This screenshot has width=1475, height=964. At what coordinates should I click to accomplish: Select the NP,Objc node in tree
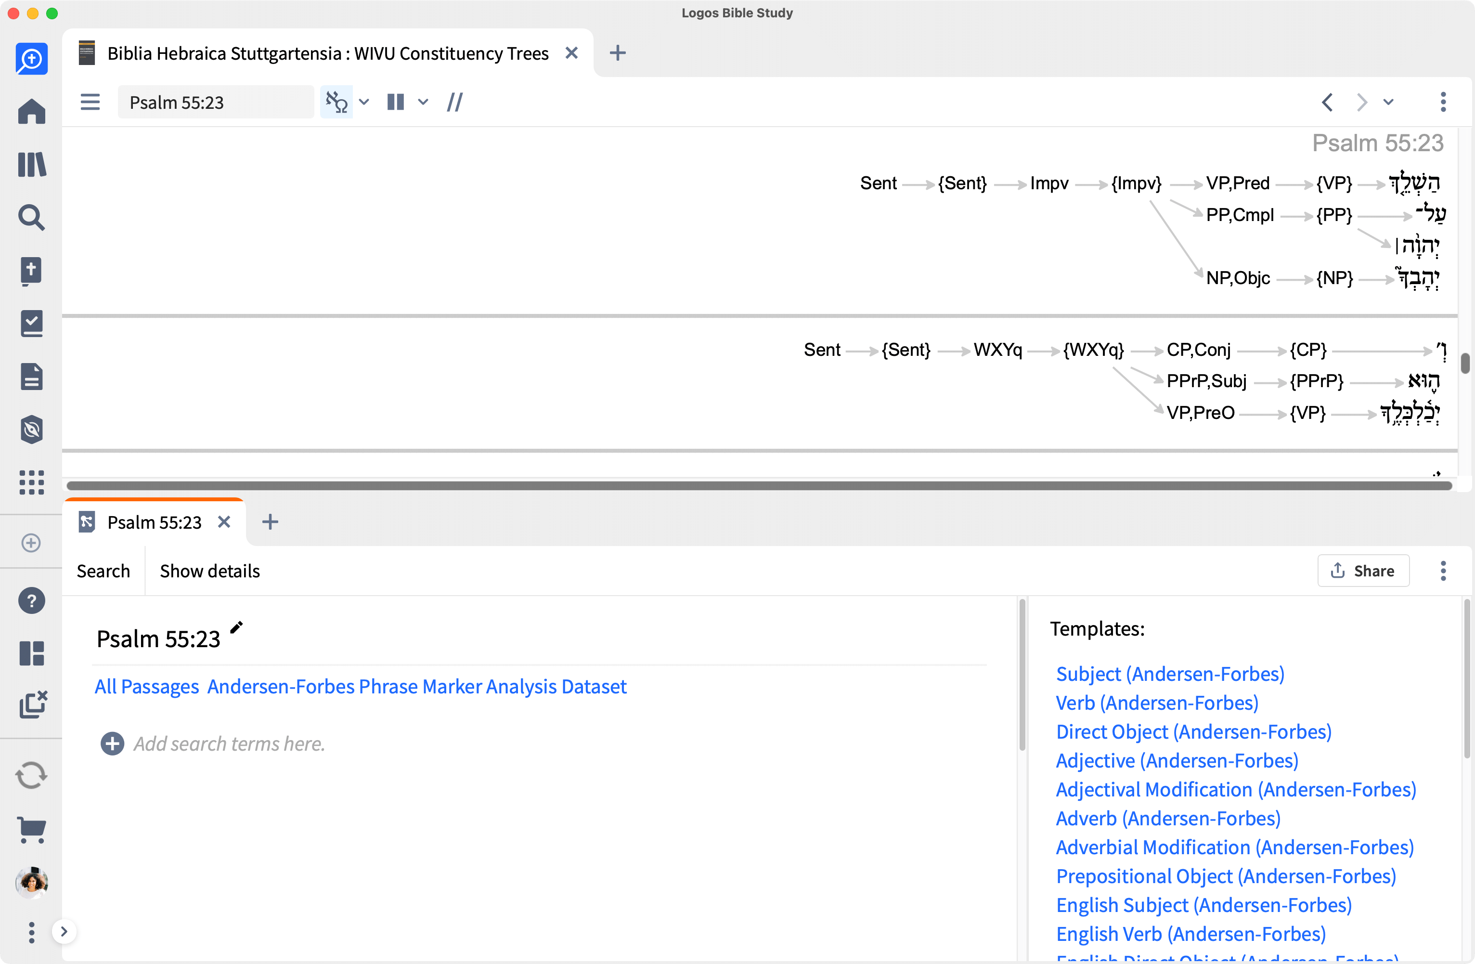(1238, 278)
